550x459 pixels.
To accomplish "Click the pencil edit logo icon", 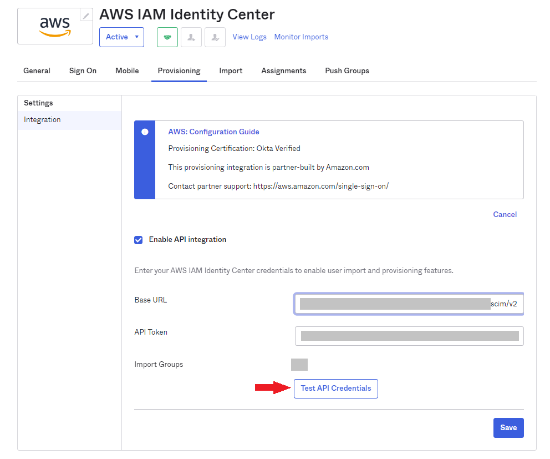I will (x=86, y=16).
